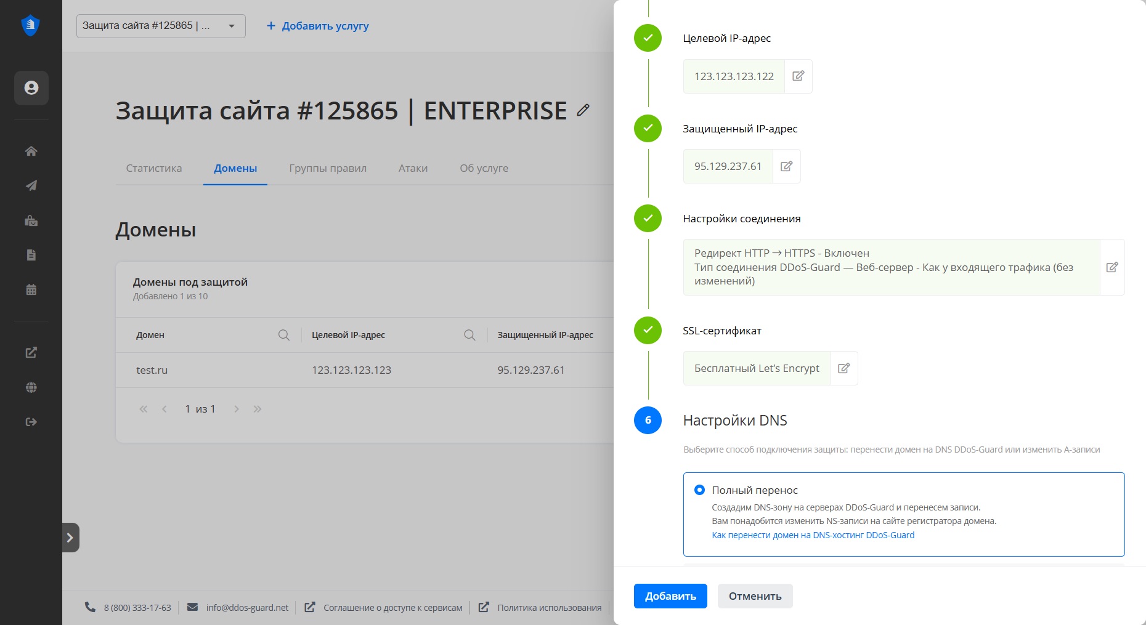Switch to the Об услуге tab

484,168
